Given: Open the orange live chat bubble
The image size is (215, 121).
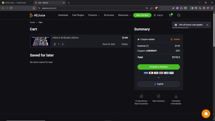Looking at the screenshot, I should pyautogui.click(x=206, y=114).
